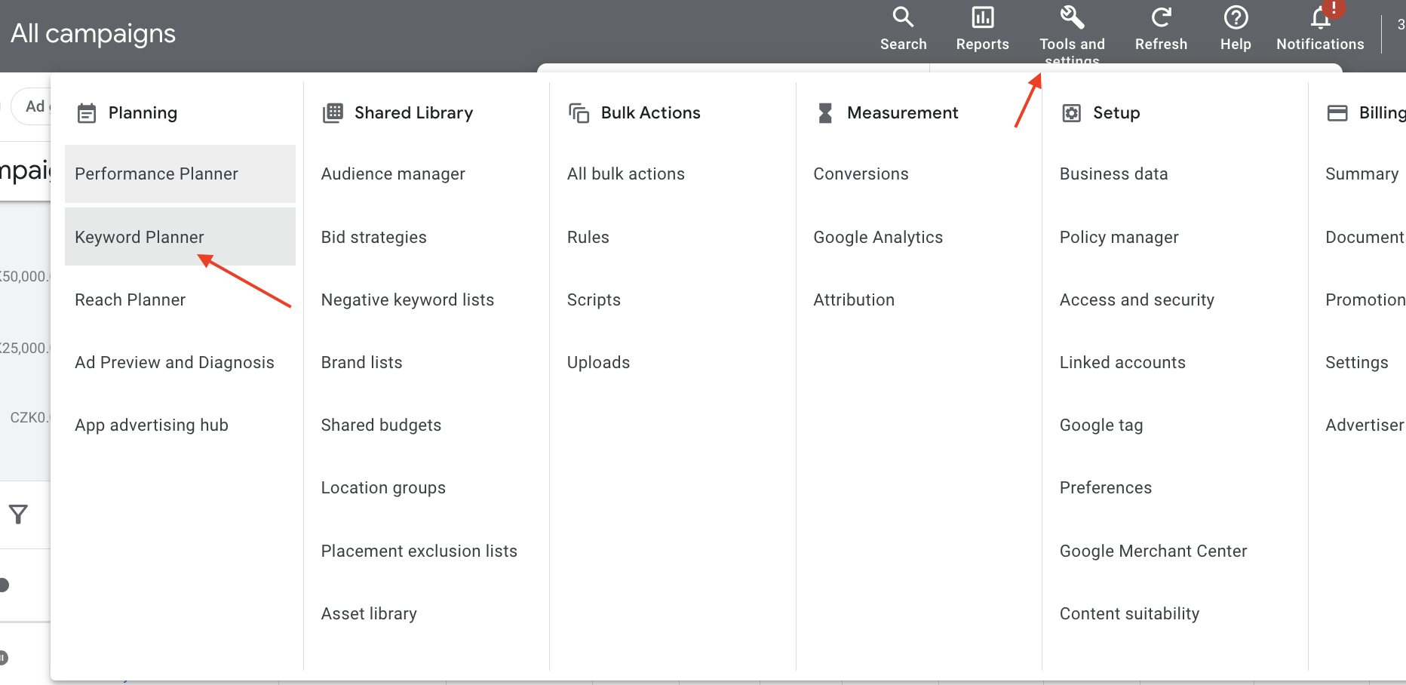The width and height of the screenshot is (1406, 685).
Task: Open Attribution
Action: (854, 300)
